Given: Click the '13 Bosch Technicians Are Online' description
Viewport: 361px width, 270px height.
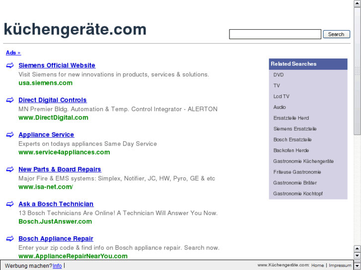Looking at the screenshot, I should point(118,213).
